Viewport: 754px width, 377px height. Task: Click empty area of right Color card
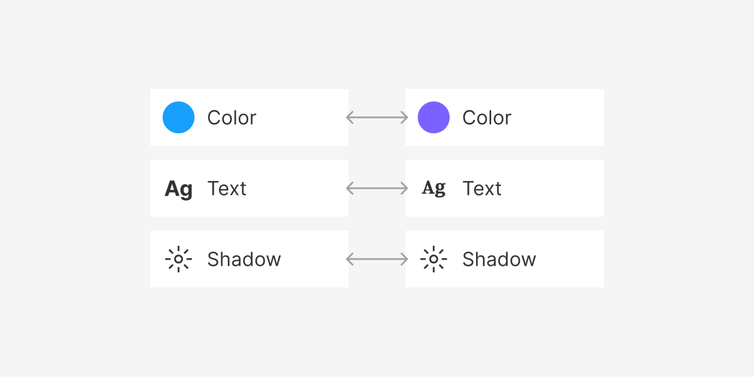[x=557, y=117]
